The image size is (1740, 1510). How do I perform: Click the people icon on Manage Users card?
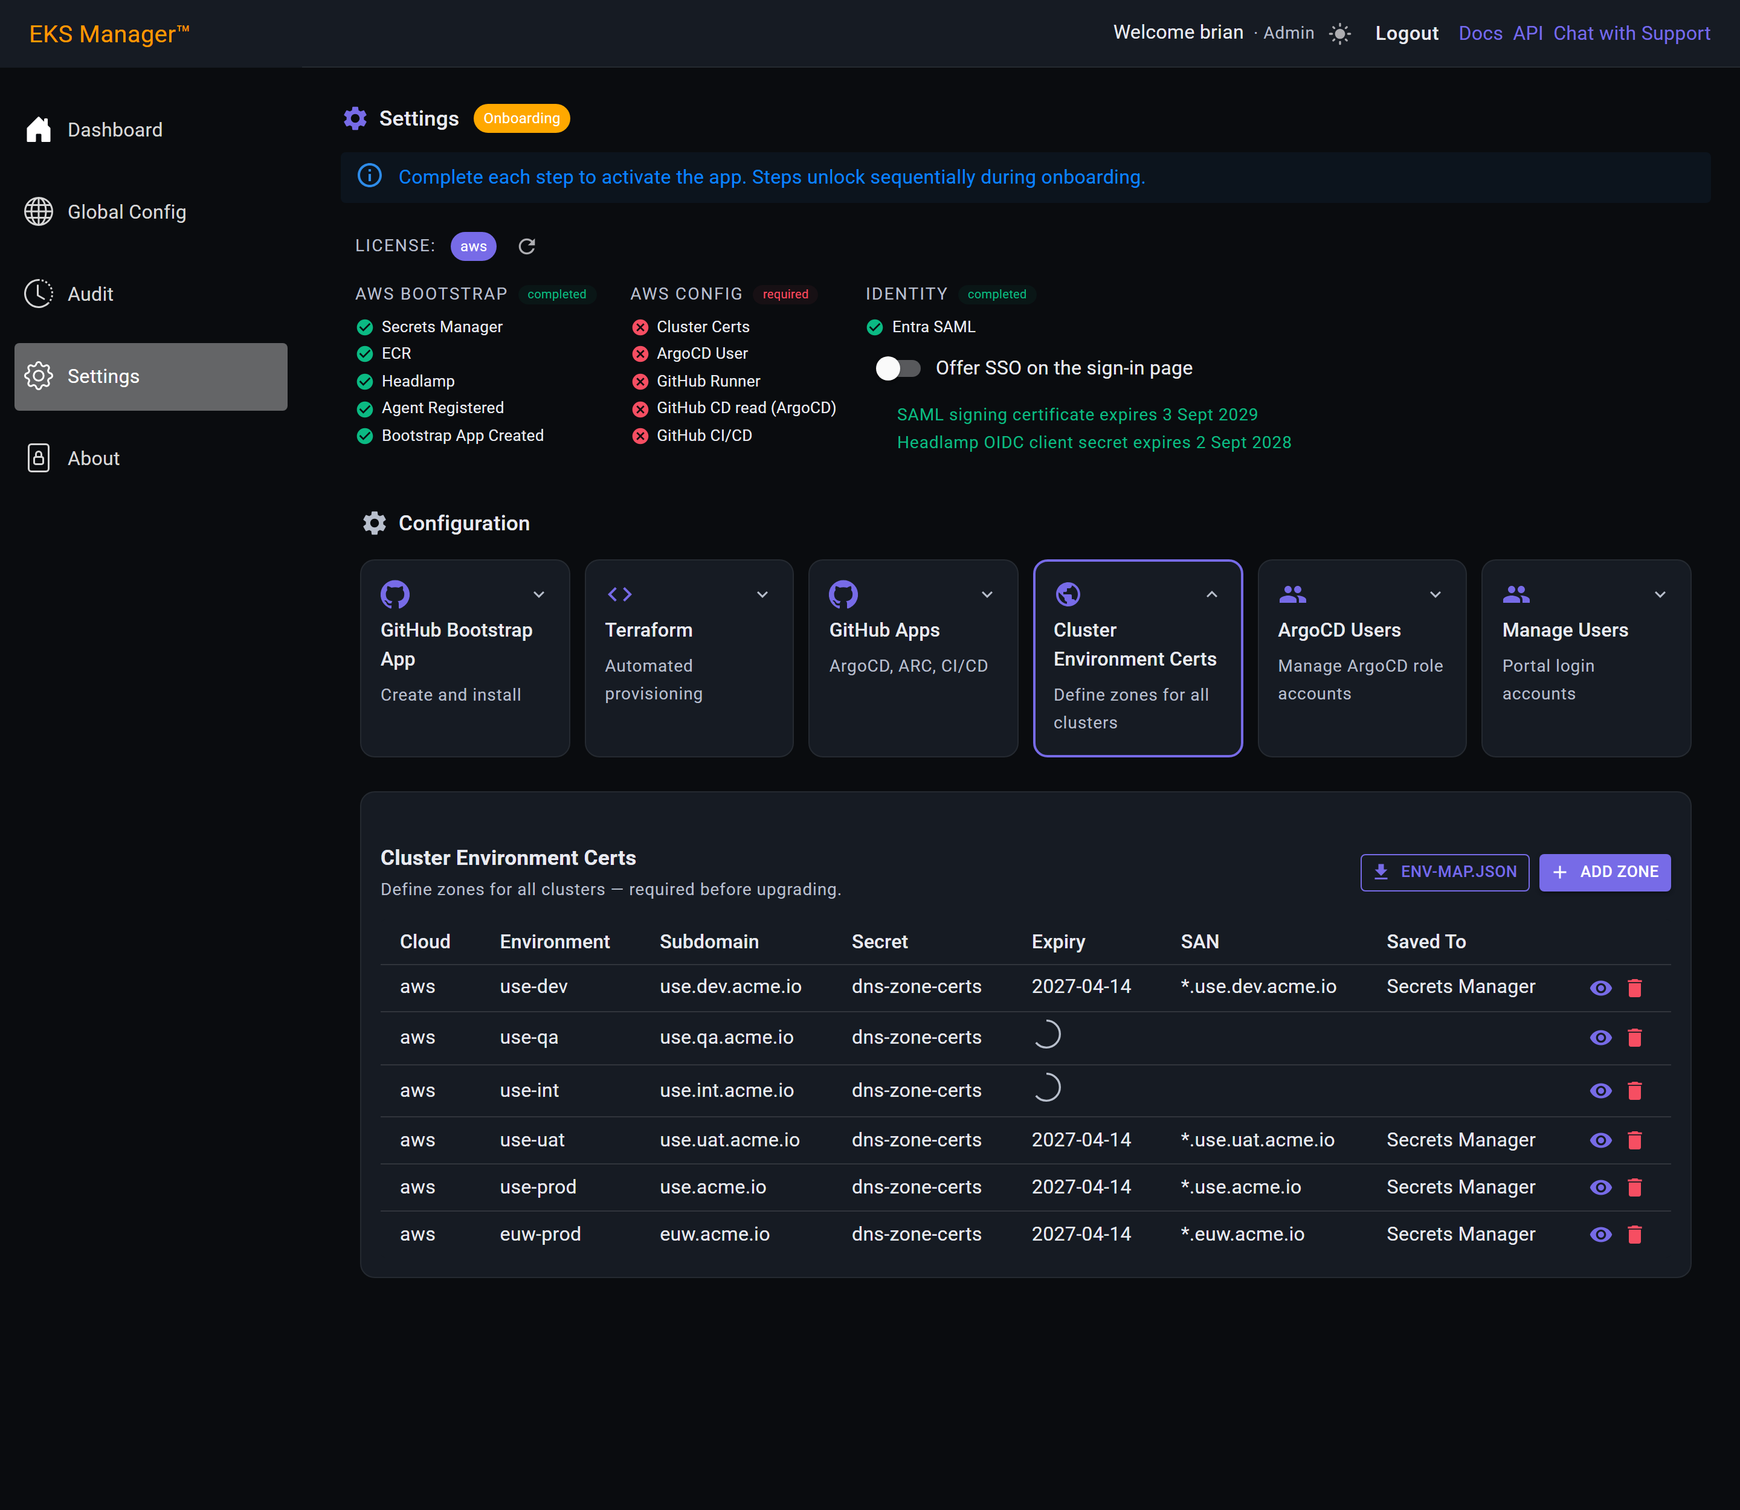1516,594
